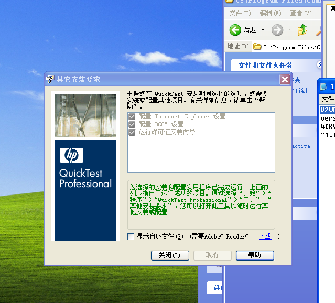Click the notepad icon in the right window title bar
Viewport: 335px width, 303px height.
(323, 86)
